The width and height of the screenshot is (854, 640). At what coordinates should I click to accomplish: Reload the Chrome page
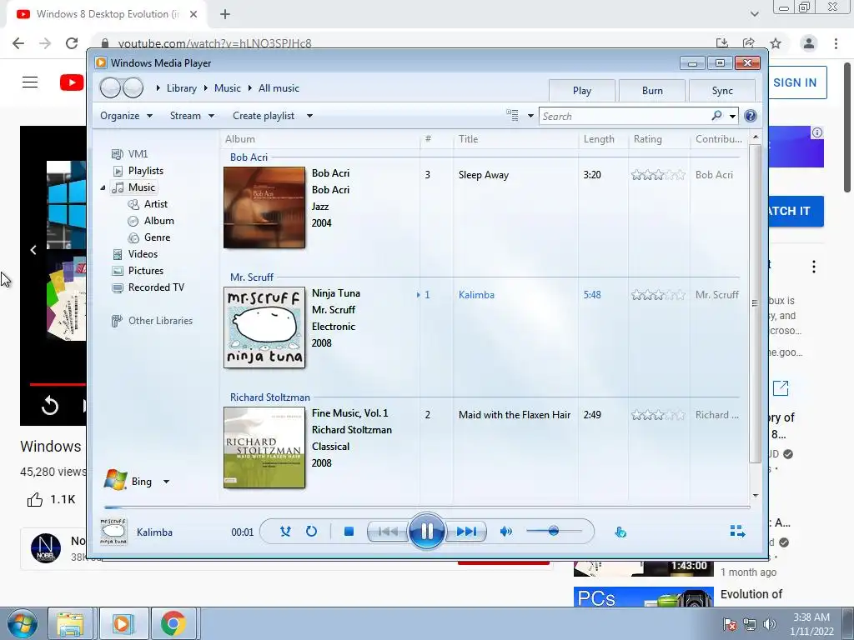click(x=72, y=43)
